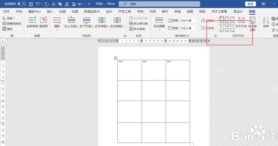Image resolution: width=278 pixels, height=146 pixels.
Task: Click the infinity symbol icon in quick access toolbar
Action: pos(79,4)
